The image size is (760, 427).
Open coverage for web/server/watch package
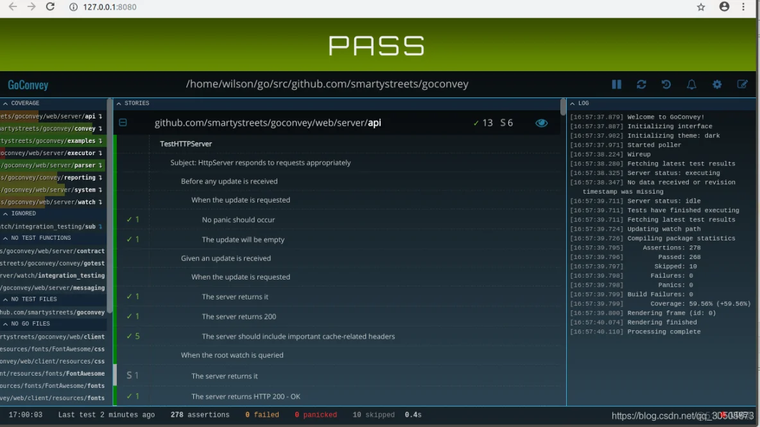[53, 202]
